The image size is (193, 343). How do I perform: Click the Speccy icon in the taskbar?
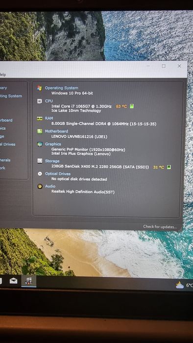(x=28, y=281)
